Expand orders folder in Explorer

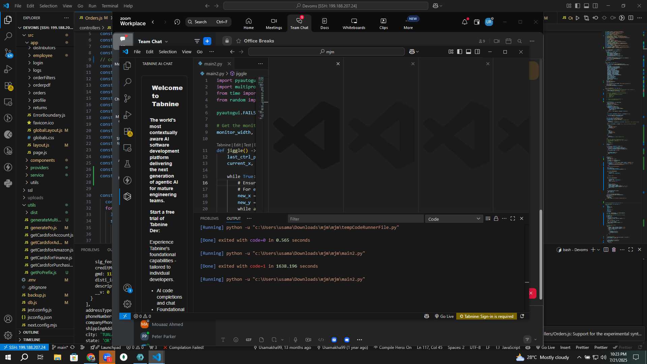point(39,93)
